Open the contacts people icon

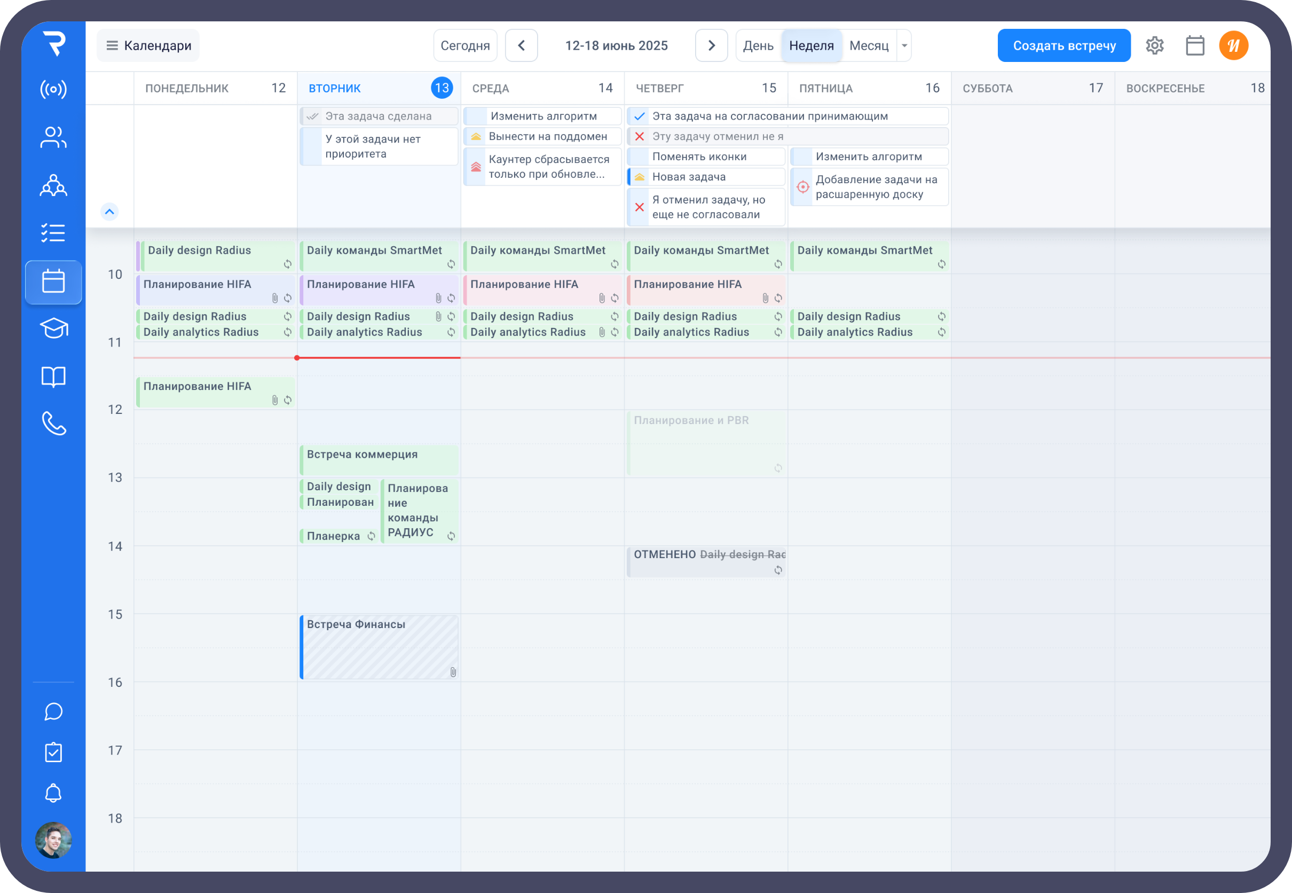53,138
